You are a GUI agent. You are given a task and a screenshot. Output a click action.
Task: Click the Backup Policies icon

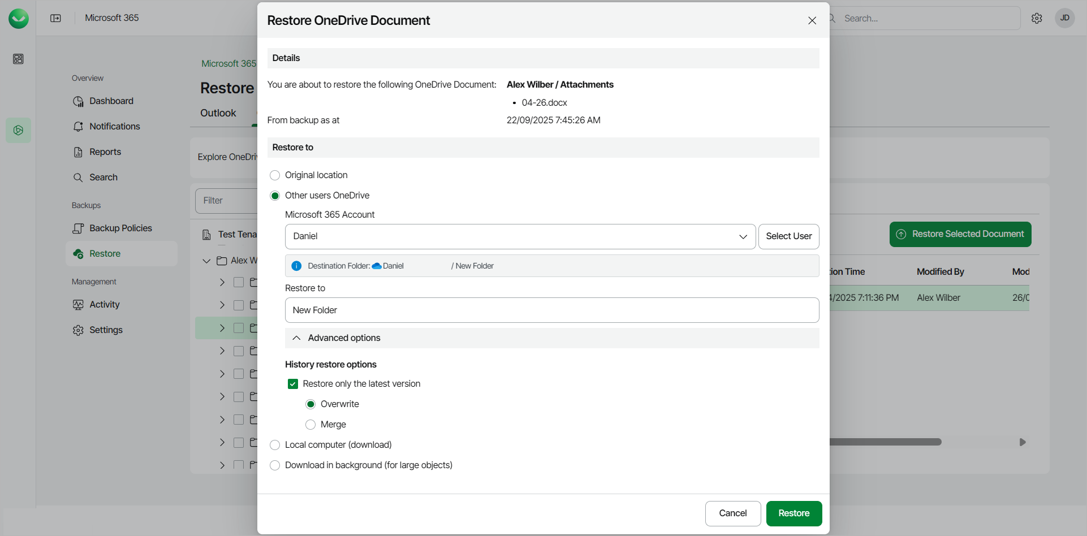(78, 228)
